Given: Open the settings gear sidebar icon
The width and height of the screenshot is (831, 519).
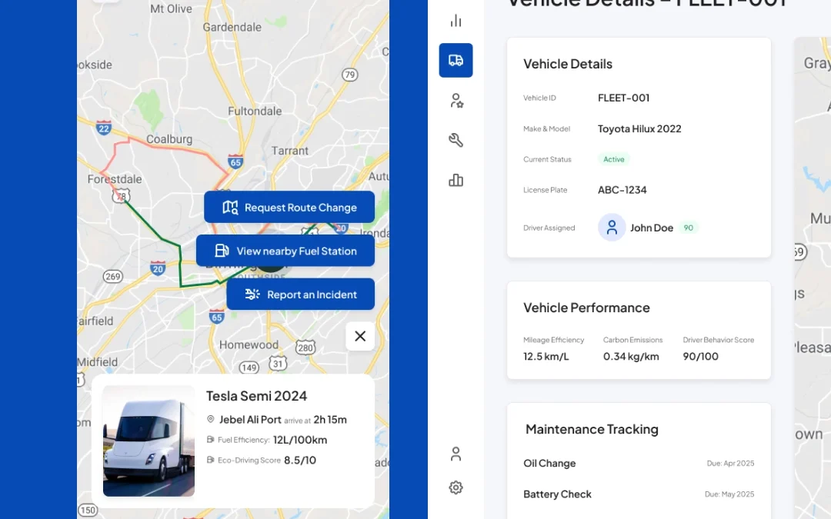Looking at the screenshot, I should point(456,487).
